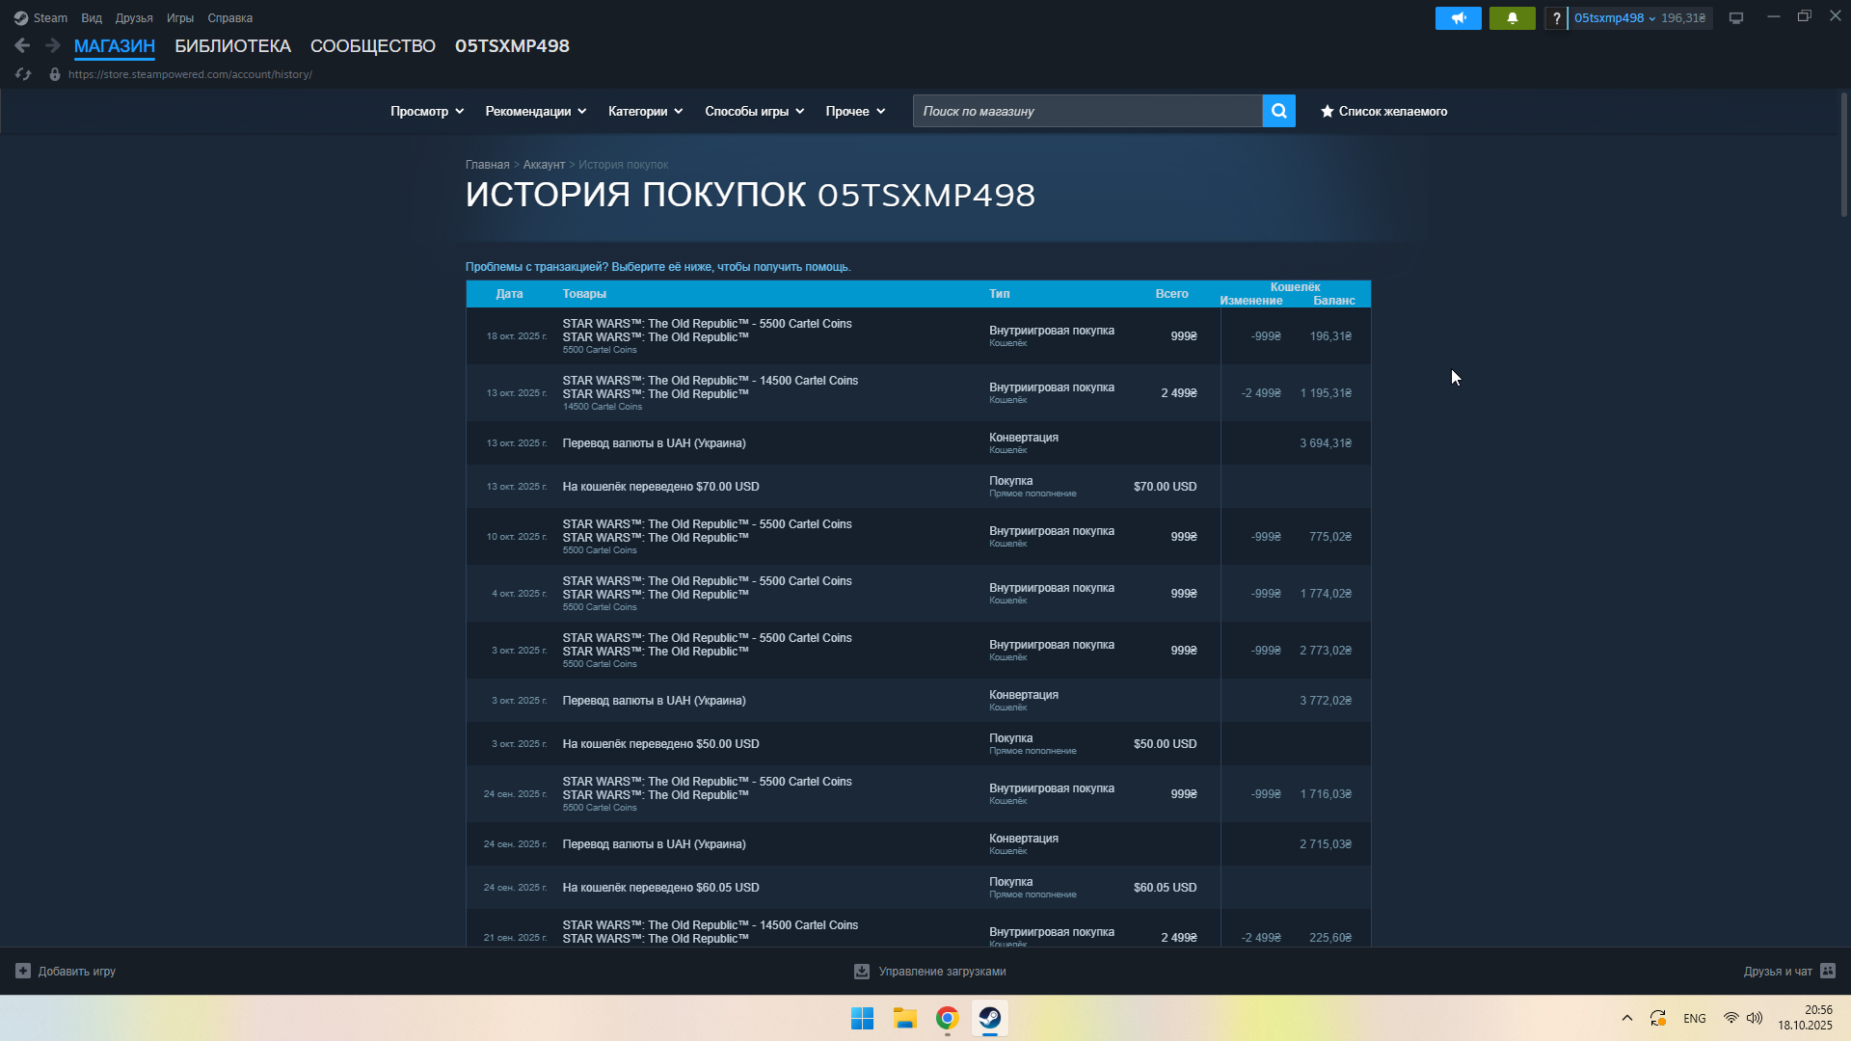Image resolution: width=1851 pixels, height=1041 pixels.
Task: Open the 05tsxmp498 account dropdown
Action: tap(1615, 18)
